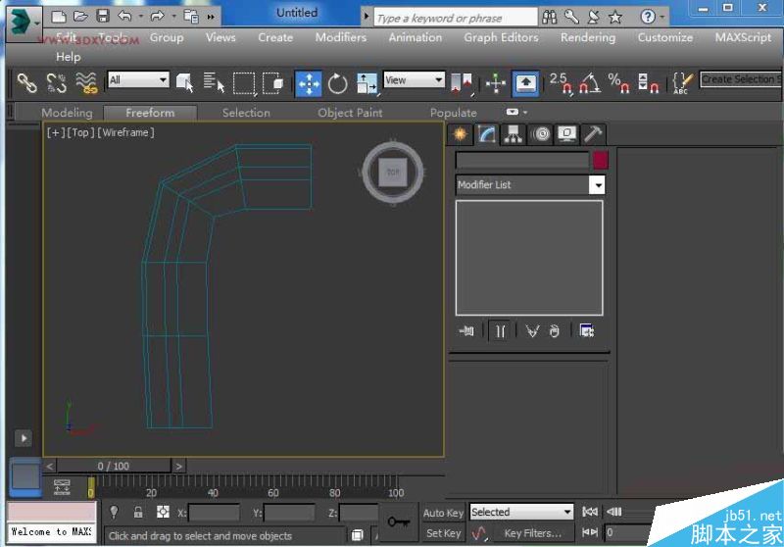Click the New Scene icon in title bar
The image size is (784, 547).
click(59, 17)
